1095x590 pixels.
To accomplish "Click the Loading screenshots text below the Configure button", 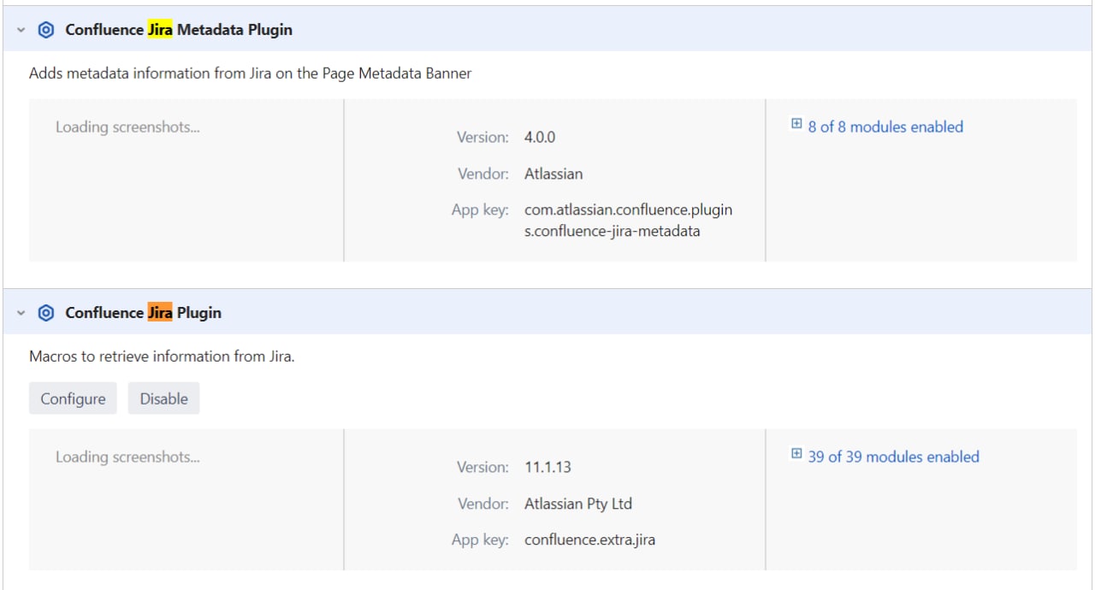I will (x=127, y=457).
